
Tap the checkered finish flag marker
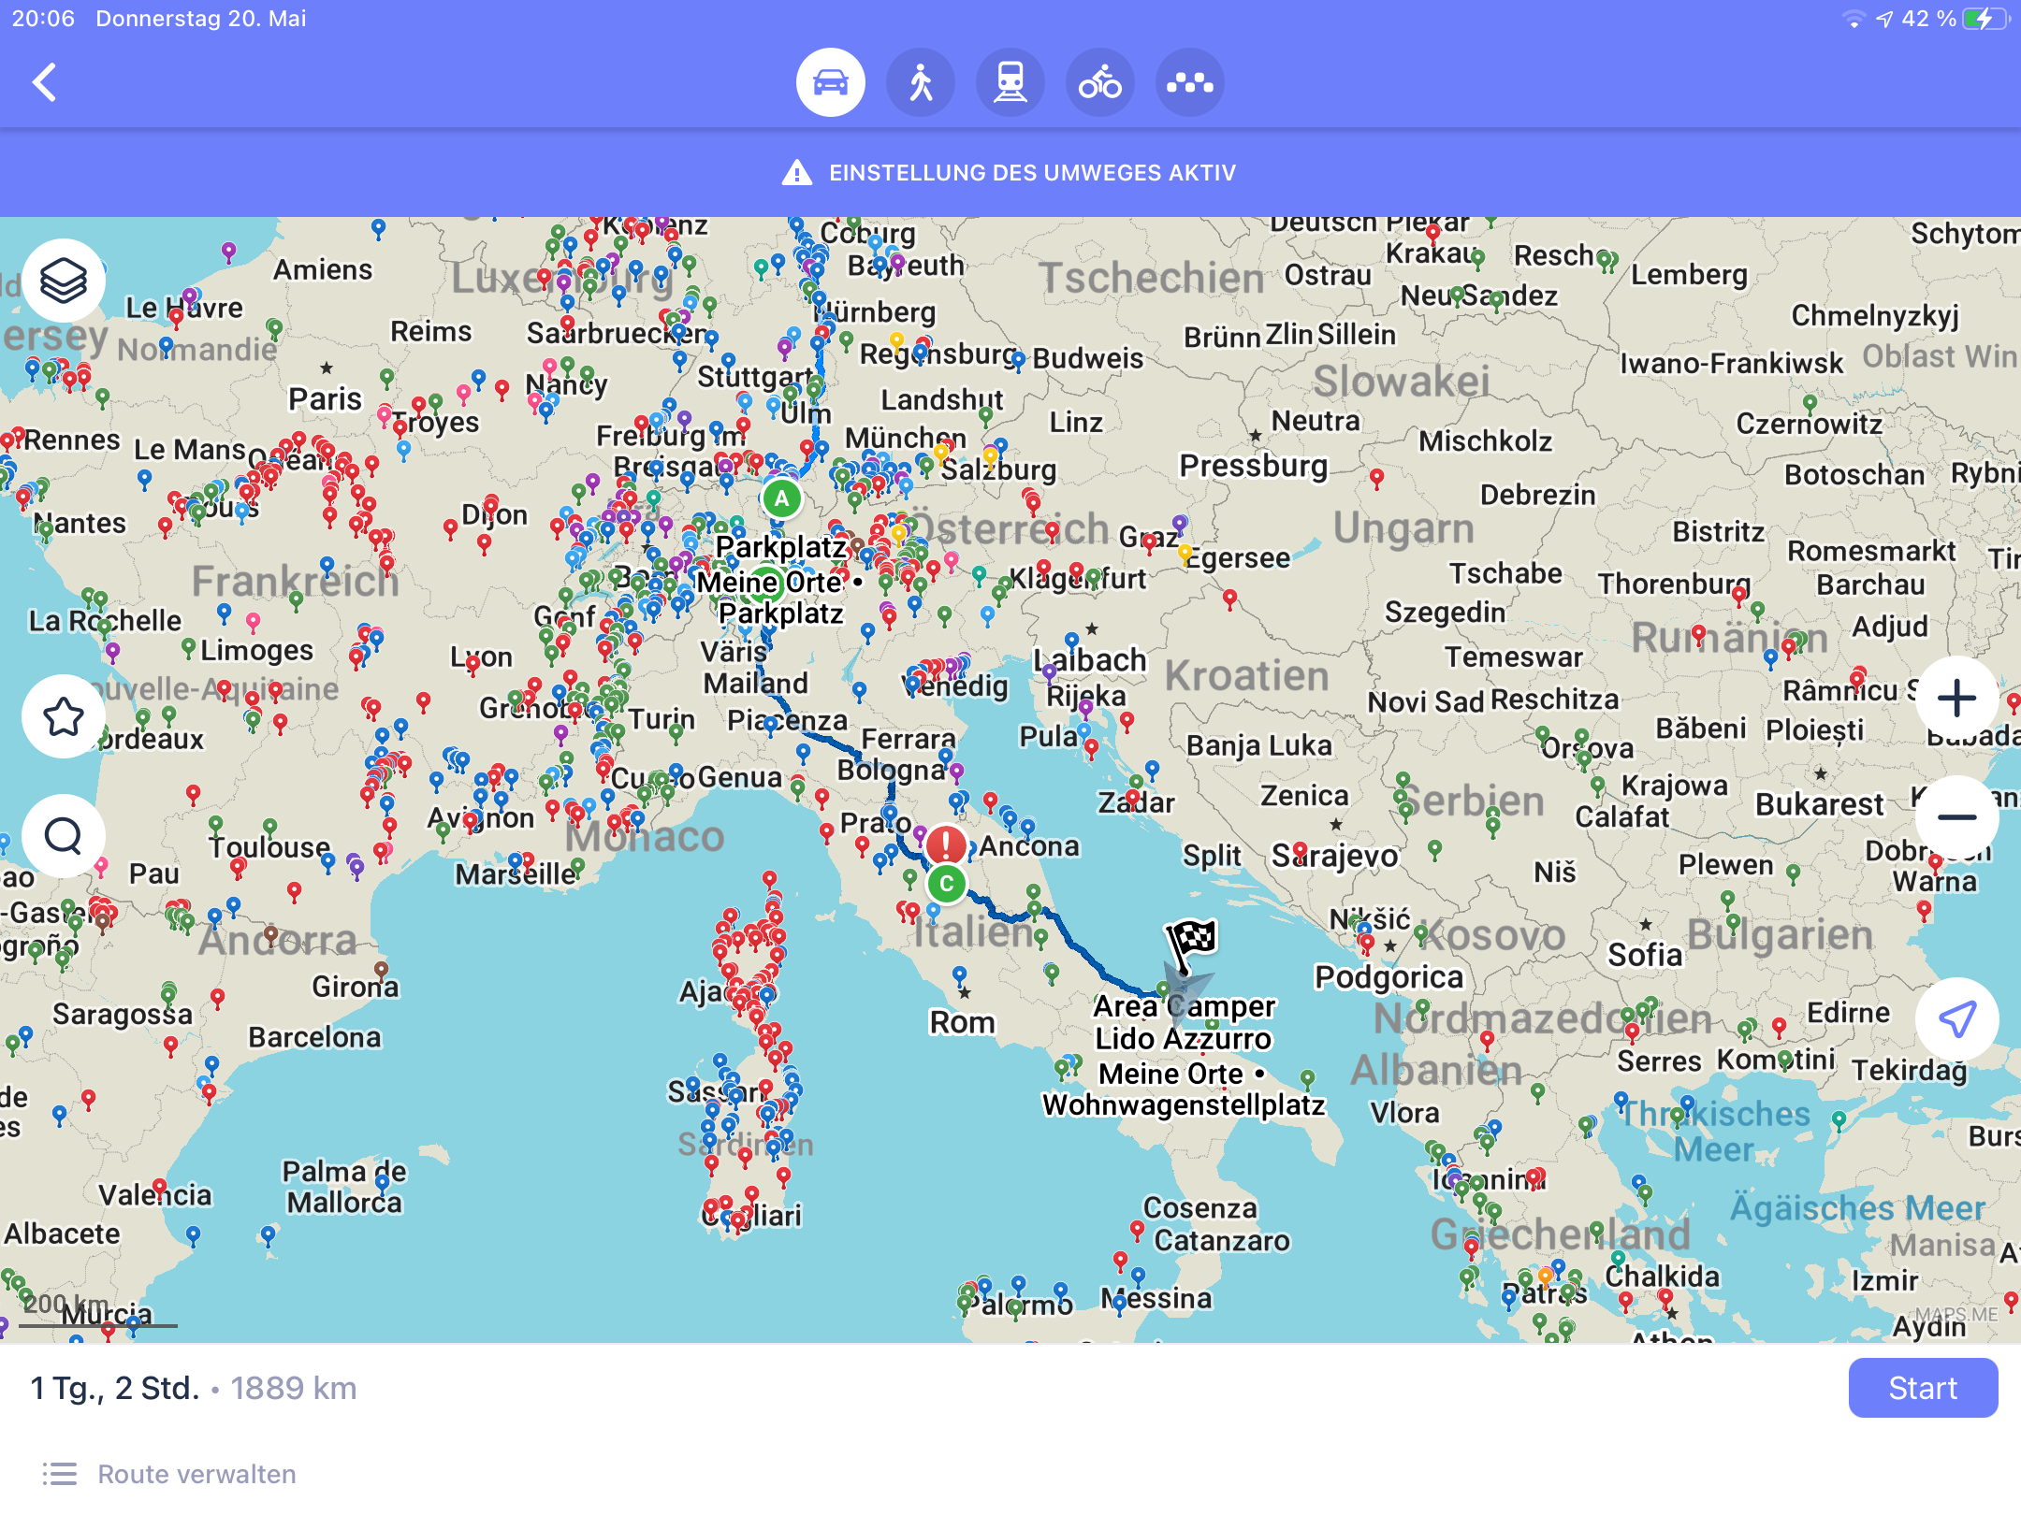(x=1189, y=945)
